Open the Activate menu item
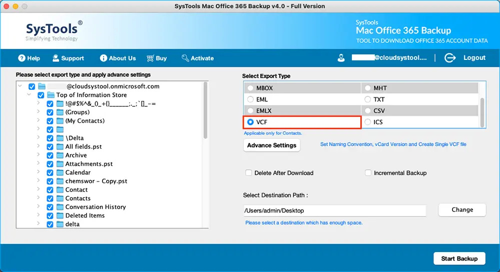500x272 pixels. pos(198,58)
